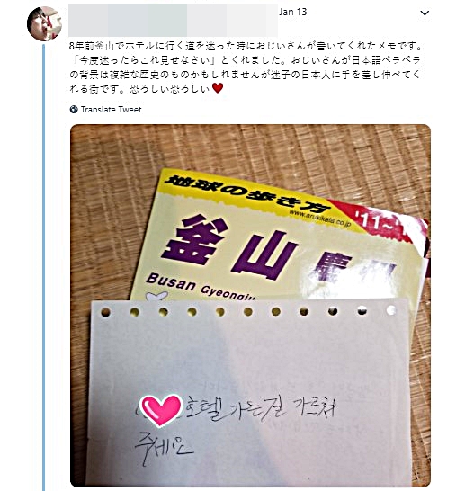This screenshot has height=491, width=456.
Task: Click the blue thread line below avatar
Action: (43, 266)
